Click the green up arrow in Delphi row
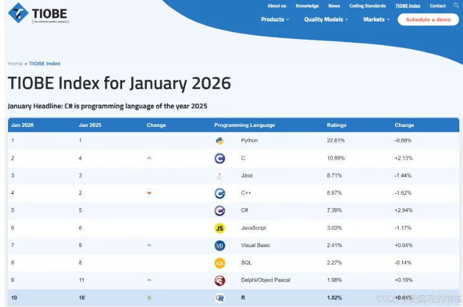463x307 pixels. (x=149, y=280)
